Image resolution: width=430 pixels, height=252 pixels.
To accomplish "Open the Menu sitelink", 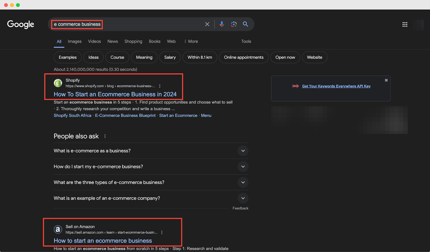I will pos(206,116).
